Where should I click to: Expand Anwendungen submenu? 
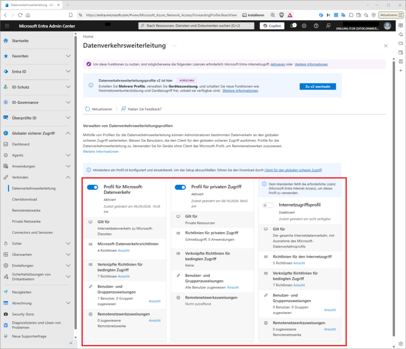click(68, 166)
